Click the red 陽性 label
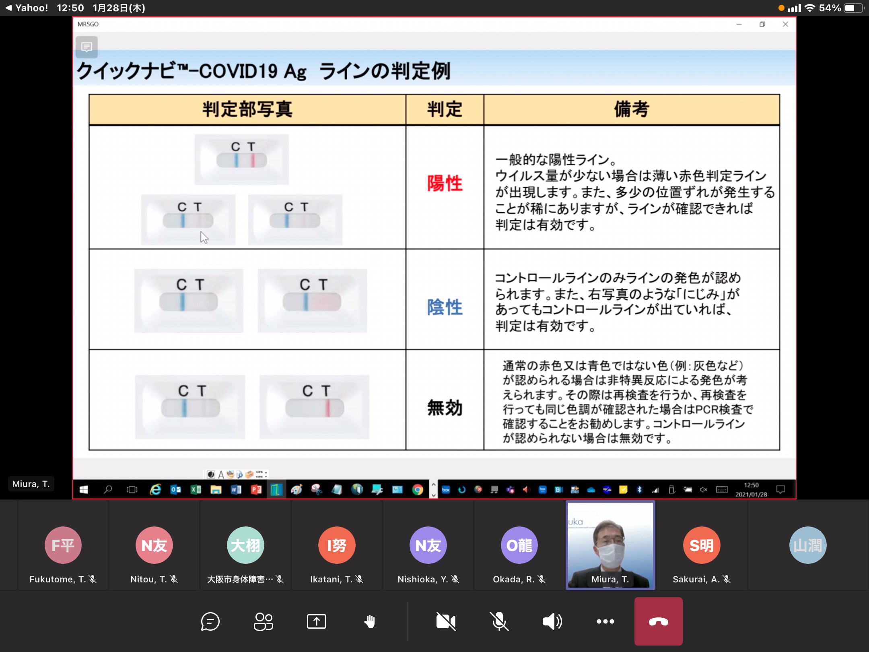The height and width of the screenshot is (652, 869). 445,183
